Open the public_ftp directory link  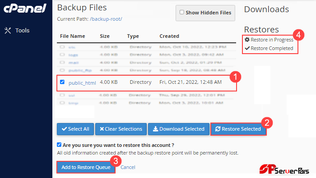pyautogui.click(x=80, y=70)
